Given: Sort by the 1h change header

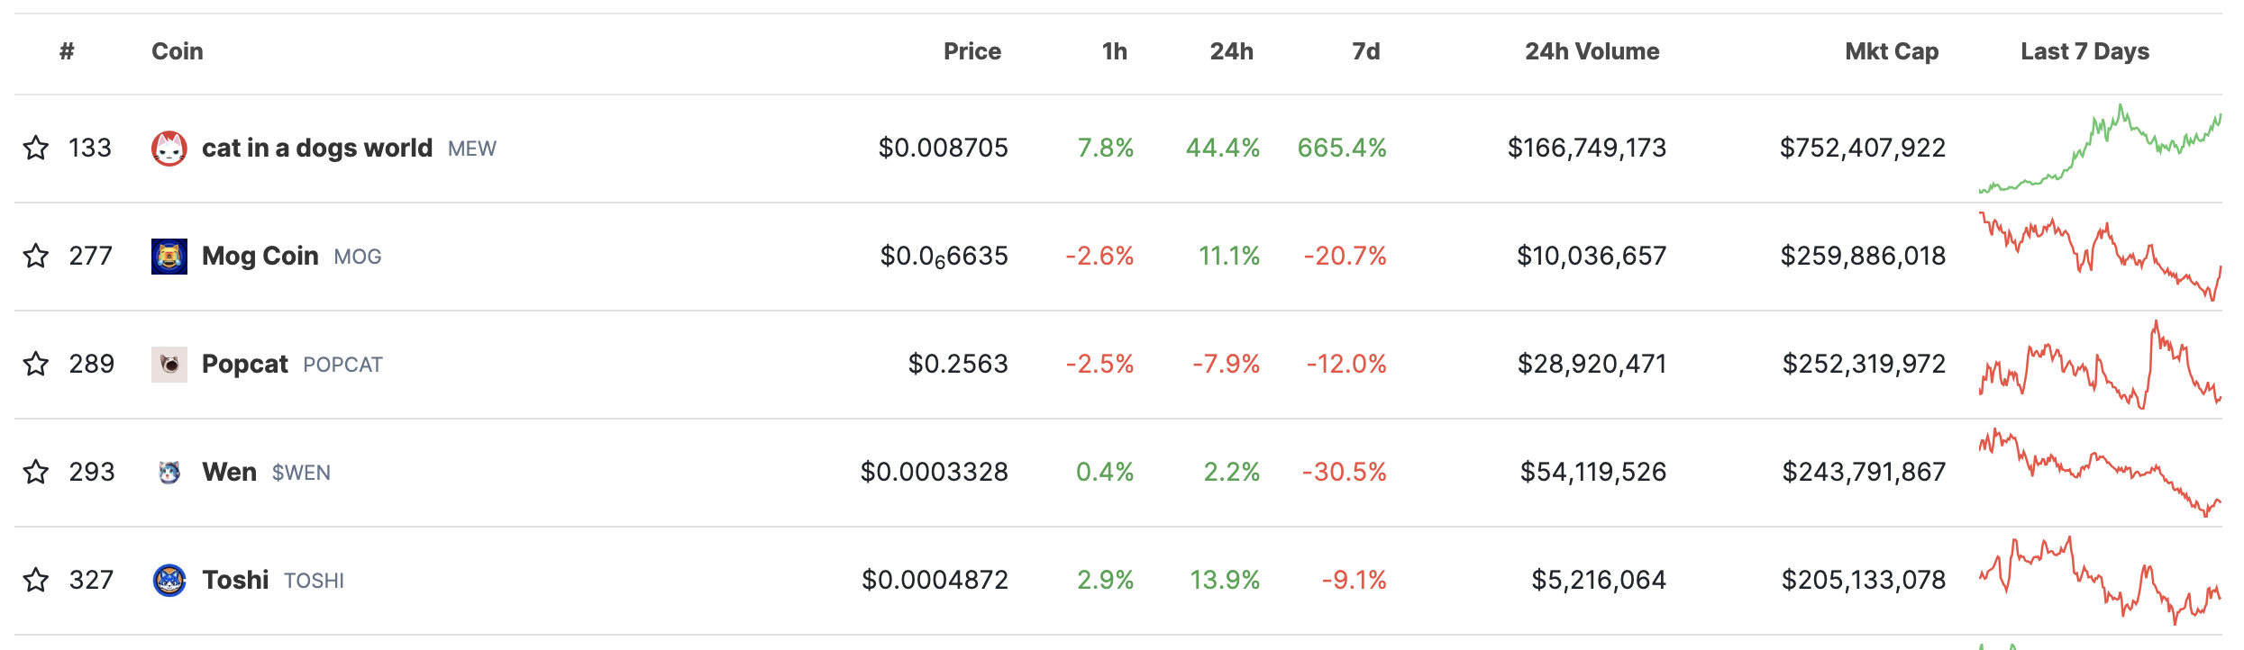Looking at the screenshot, I should [x=1115, y=51].
